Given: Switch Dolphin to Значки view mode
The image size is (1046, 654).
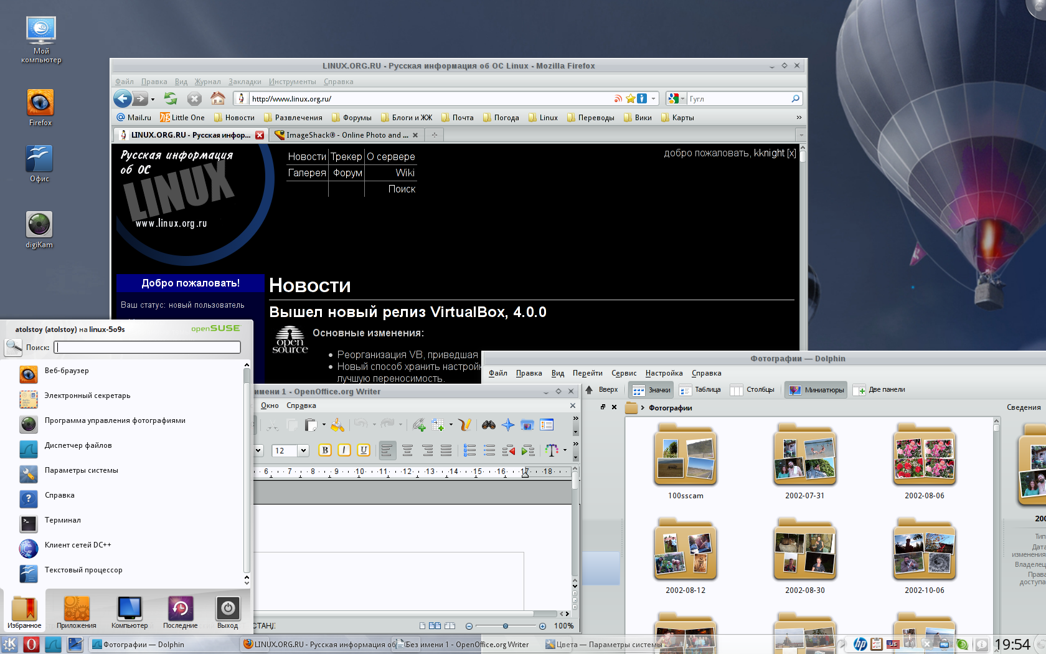Looking at the screenshot, I should [x=651, y=390].
